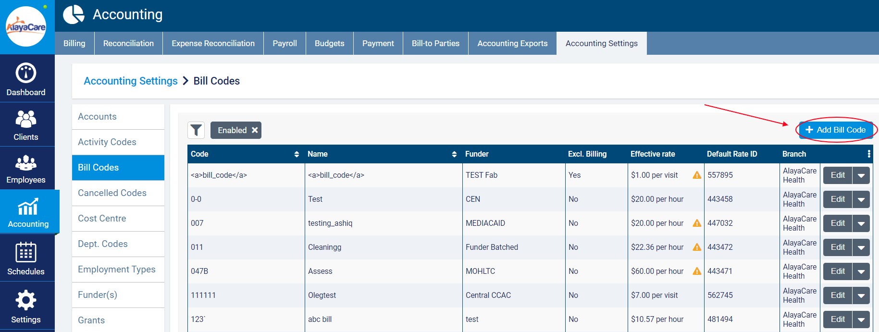The image size is (879, 332).
Task: Click the filter funnel icon
Action: pyautogui.click(x=196, y=130)
